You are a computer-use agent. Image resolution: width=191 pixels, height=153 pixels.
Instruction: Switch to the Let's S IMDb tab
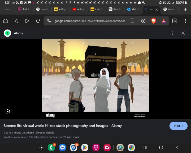pyautogui.click(x=97, y=9)
